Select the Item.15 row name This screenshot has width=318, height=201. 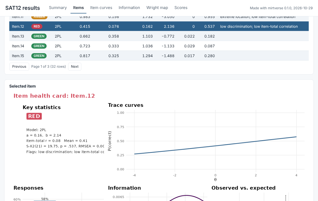pyautogui.click(x=18, y=56)
